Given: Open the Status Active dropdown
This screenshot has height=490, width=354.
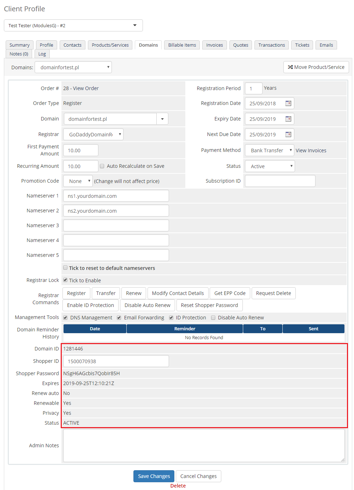Looking at the screenshot, I should pyautogui.click(x=270, y=166).
